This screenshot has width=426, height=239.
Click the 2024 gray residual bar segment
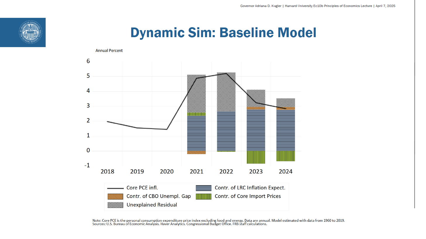tap(286, 102)
